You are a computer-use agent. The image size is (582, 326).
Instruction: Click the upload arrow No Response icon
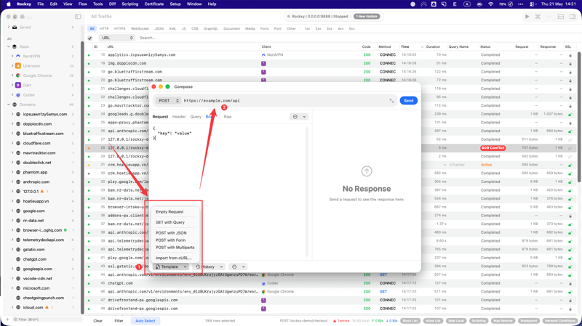point(367,171)
